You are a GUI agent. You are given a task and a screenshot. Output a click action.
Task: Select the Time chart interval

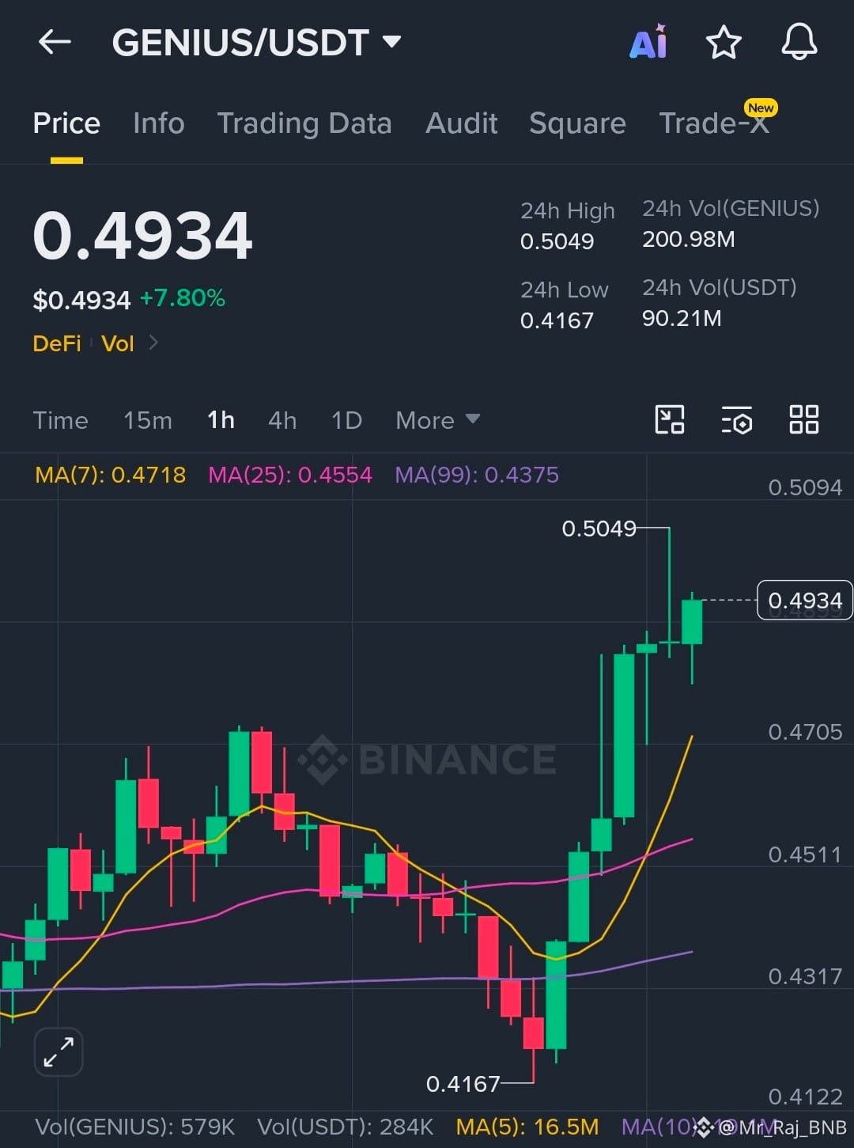(x=60, y=420)
